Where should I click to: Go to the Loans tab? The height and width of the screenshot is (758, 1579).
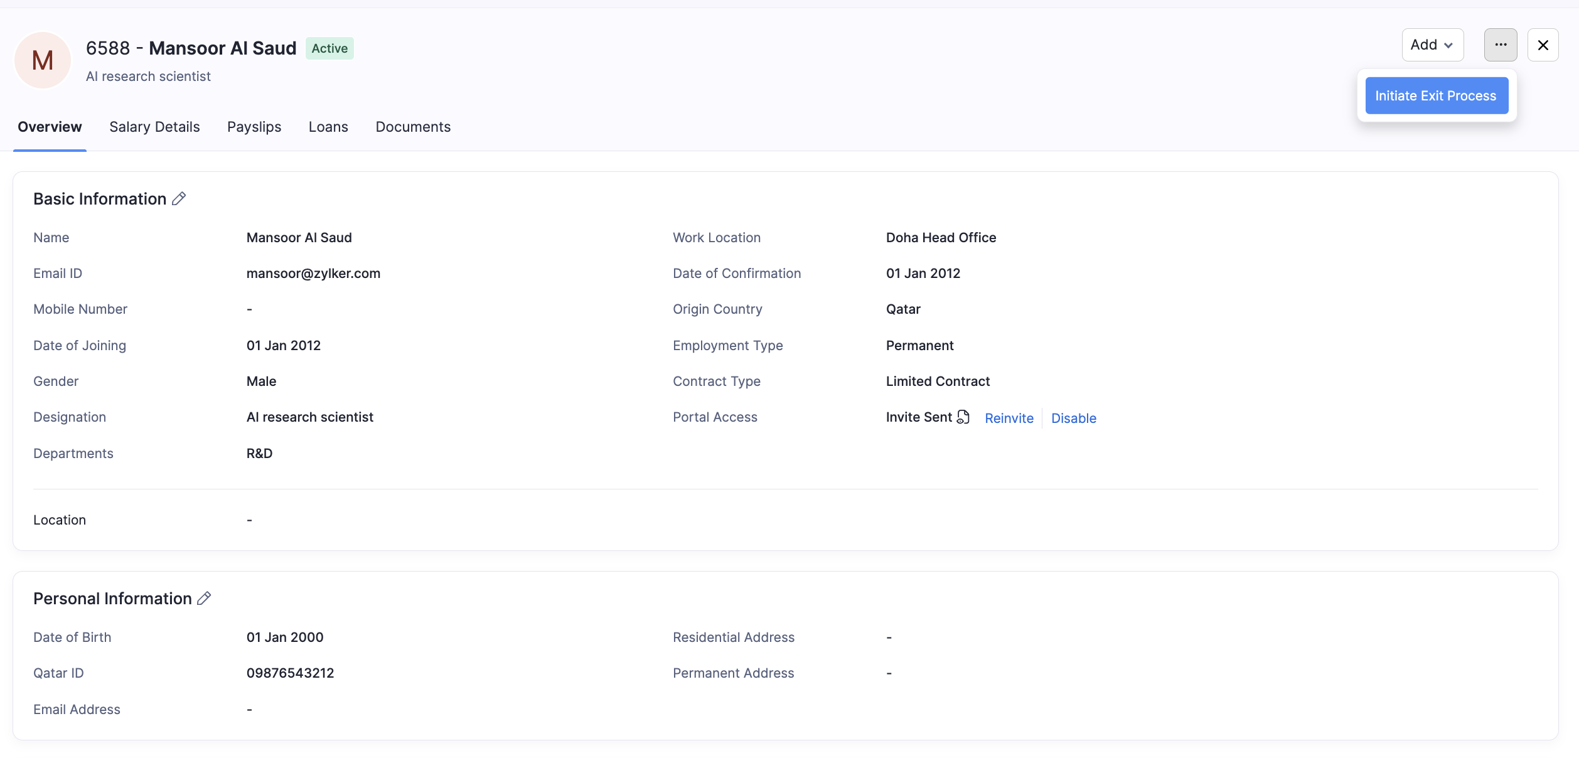328,127
